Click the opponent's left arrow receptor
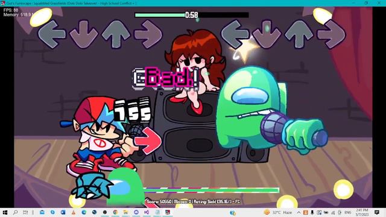 [x=52, y=34]
